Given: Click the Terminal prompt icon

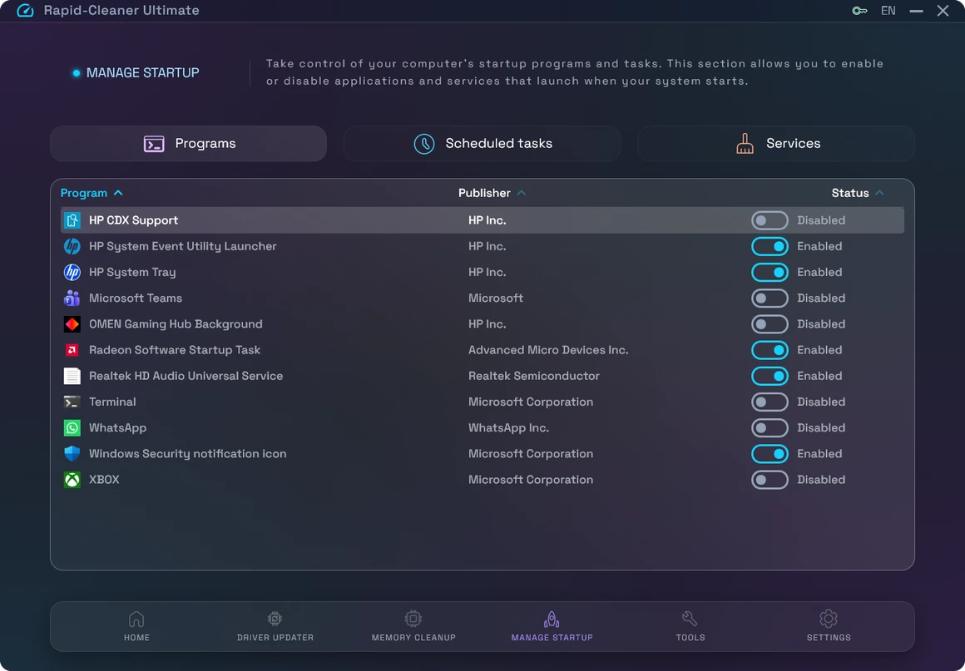Looking at the screenshot, I should pos(72,402).
